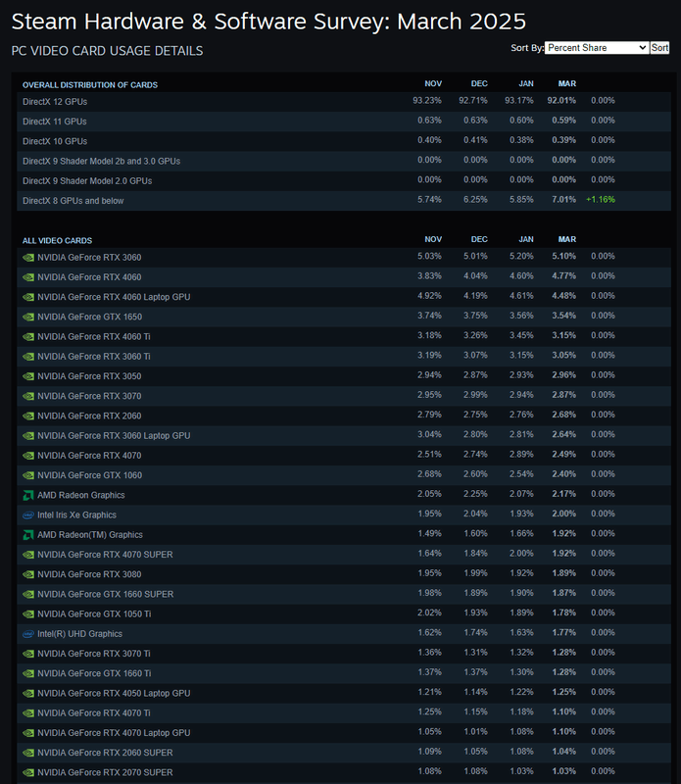681x784 pixels.
Task: Click NVIDIA logo beside RTX 4070 Laptop GPU
Action: click(28, 733)
